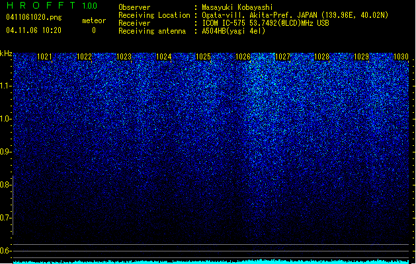The height and width of the screenshot is (264, 416).
Task: Click the 1.0 kHz axis label
Action: tap(5, 119)
